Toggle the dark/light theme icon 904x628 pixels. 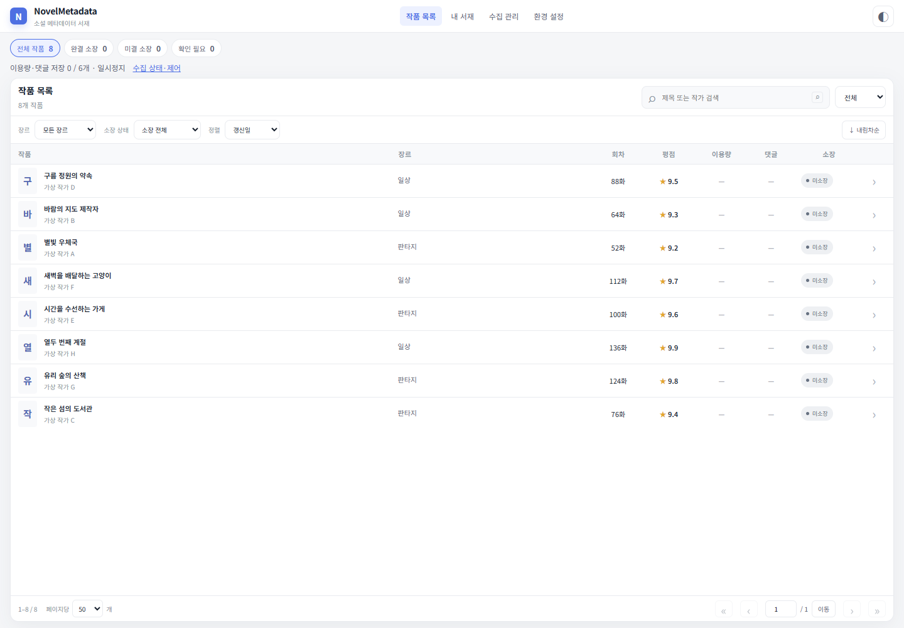[x=883, y=17]
